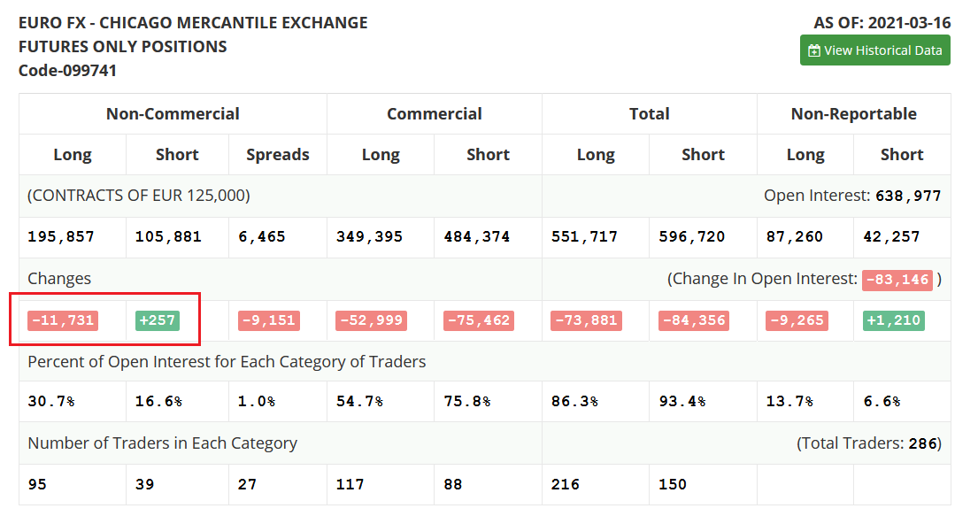This screenshot has width=978, height=516.
Task: Click the -9,151 spreads change badge
Action: pyautogui.click(x=269, y=320)
